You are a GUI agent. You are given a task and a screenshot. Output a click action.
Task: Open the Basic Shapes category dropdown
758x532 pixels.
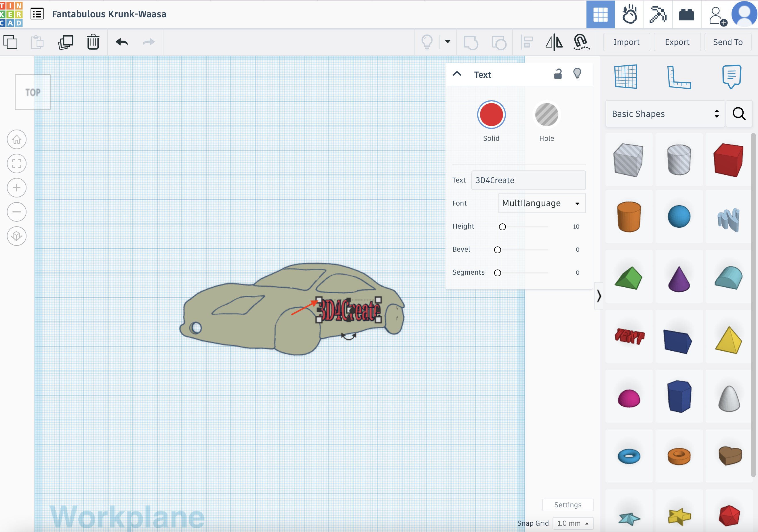664,114
